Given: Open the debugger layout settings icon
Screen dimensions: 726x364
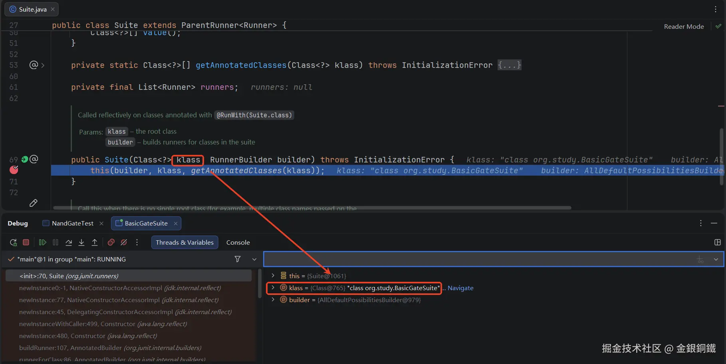Looking at the screenshot, I should click(718, 242).
